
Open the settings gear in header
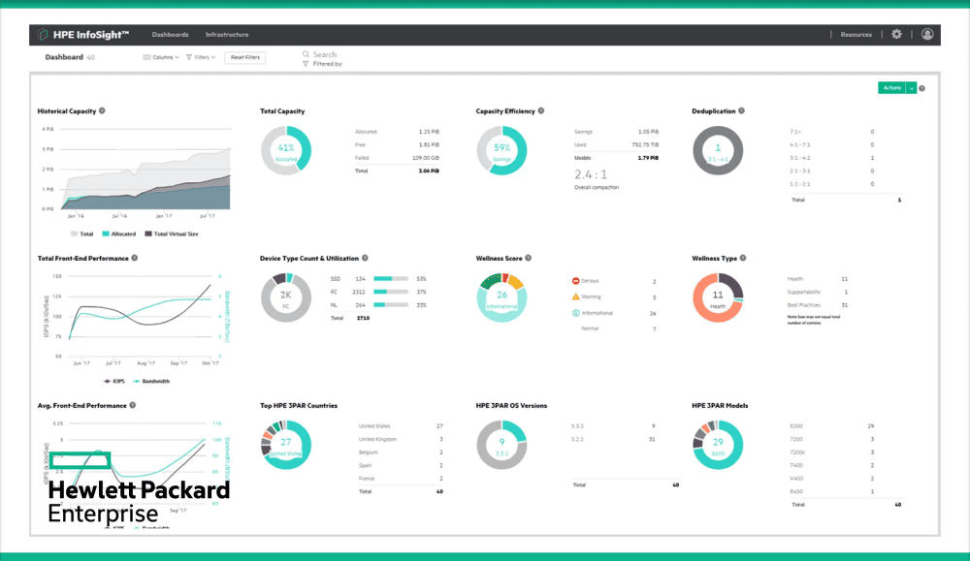pyautogui.click(x=896, y=34)
